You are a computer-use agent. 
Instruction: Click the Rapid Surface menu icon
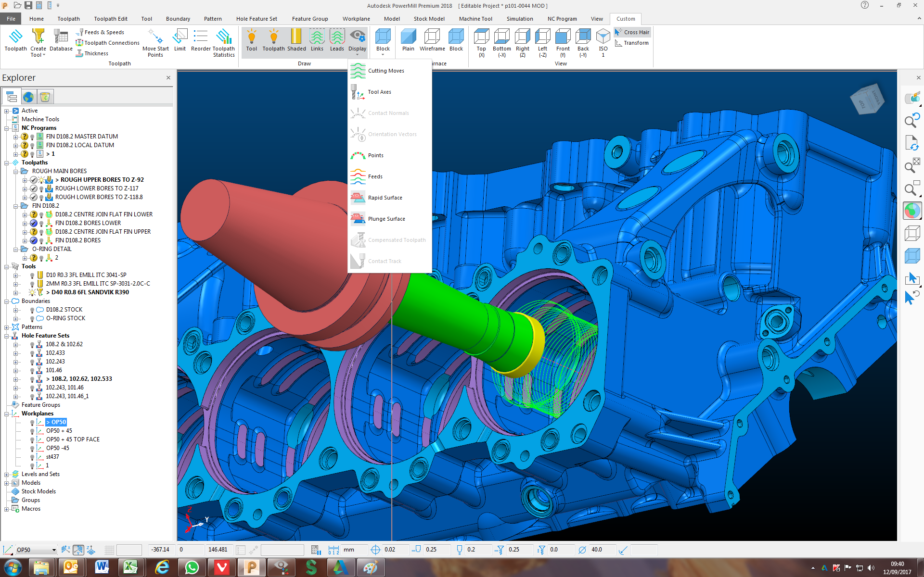(358, 198)
